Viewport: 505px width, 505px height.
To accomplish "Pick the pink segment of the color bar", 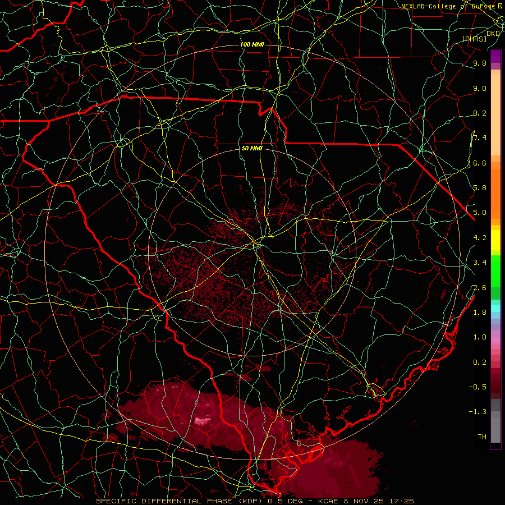I will (495, 340).
